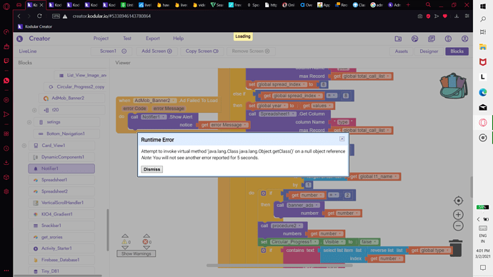Viewport: 493px width, 277px height.
Task: Dismiss the Runtime Error dialog
Action: (x=151, y=169)
